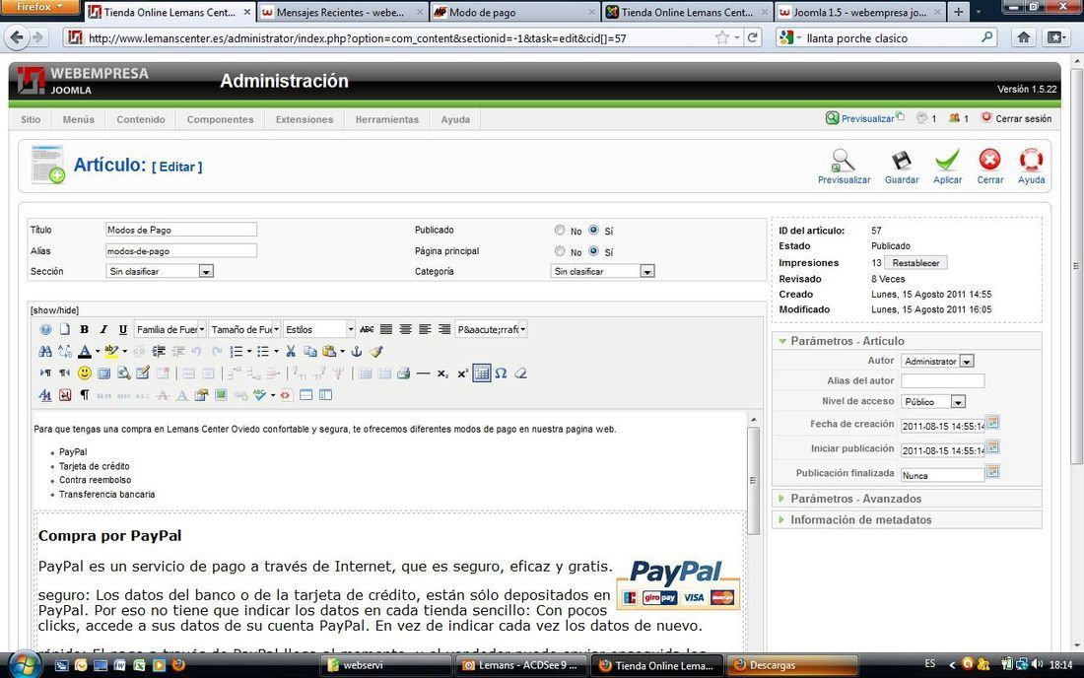Switch to Modo de pago browser tab

click(515, 12)
